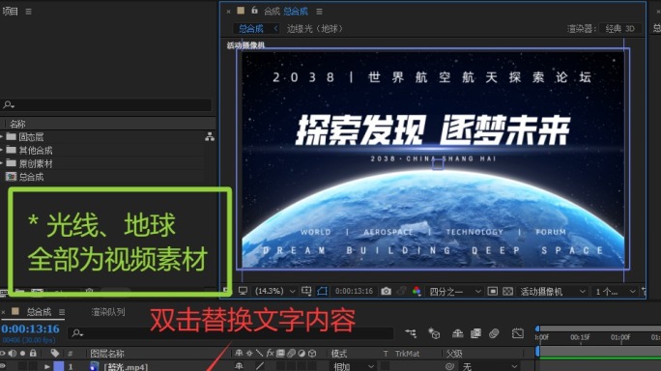Open the 1个 view layout dropdown
The width and height of the screenshot is (661, 371).
pyautogui.click(x=615, y=292)
